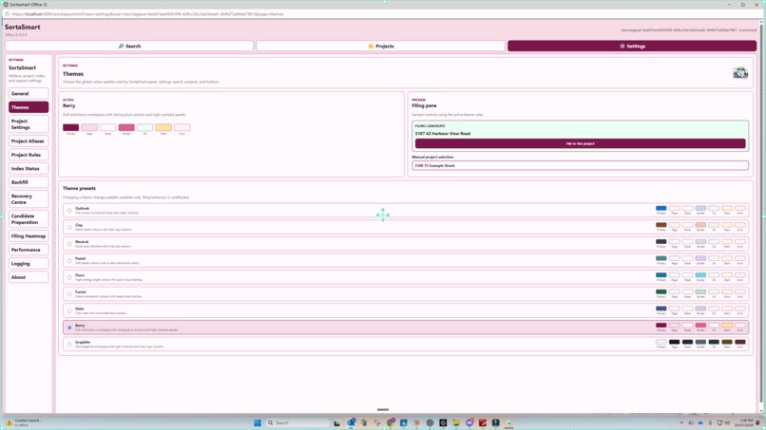The image size is (766, 430).
Task: Click the active Berry Border colour swatch
Action: (126, 127)
